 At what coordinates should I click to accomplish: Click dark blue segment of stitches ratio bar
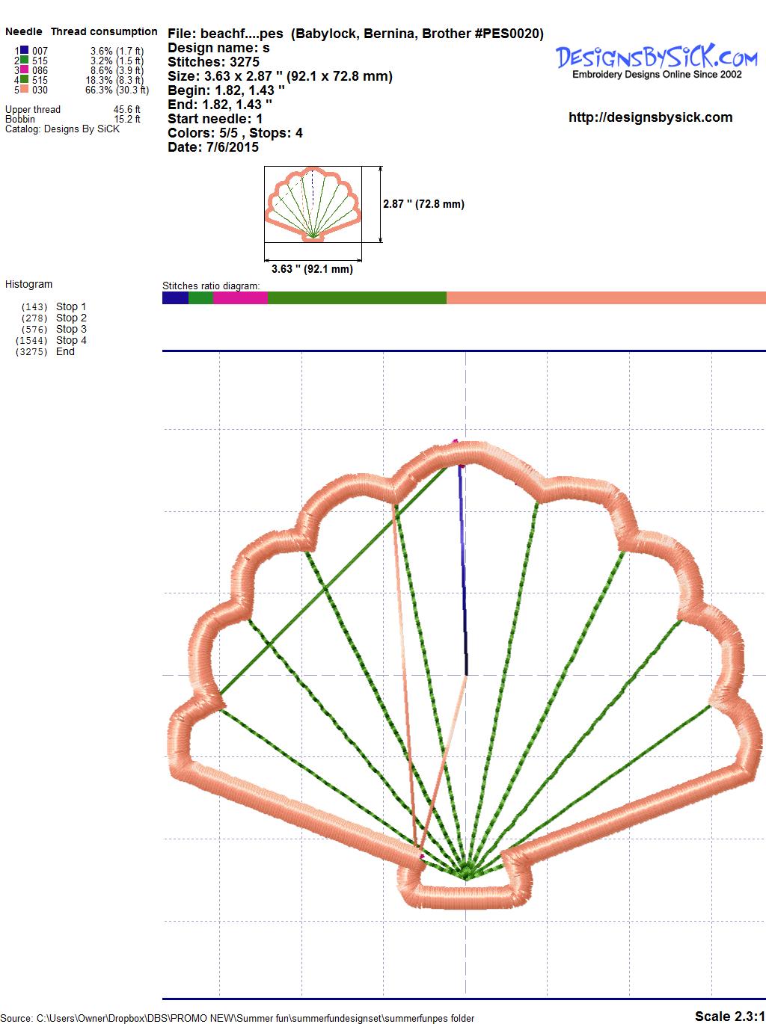(x=175, y=297)
